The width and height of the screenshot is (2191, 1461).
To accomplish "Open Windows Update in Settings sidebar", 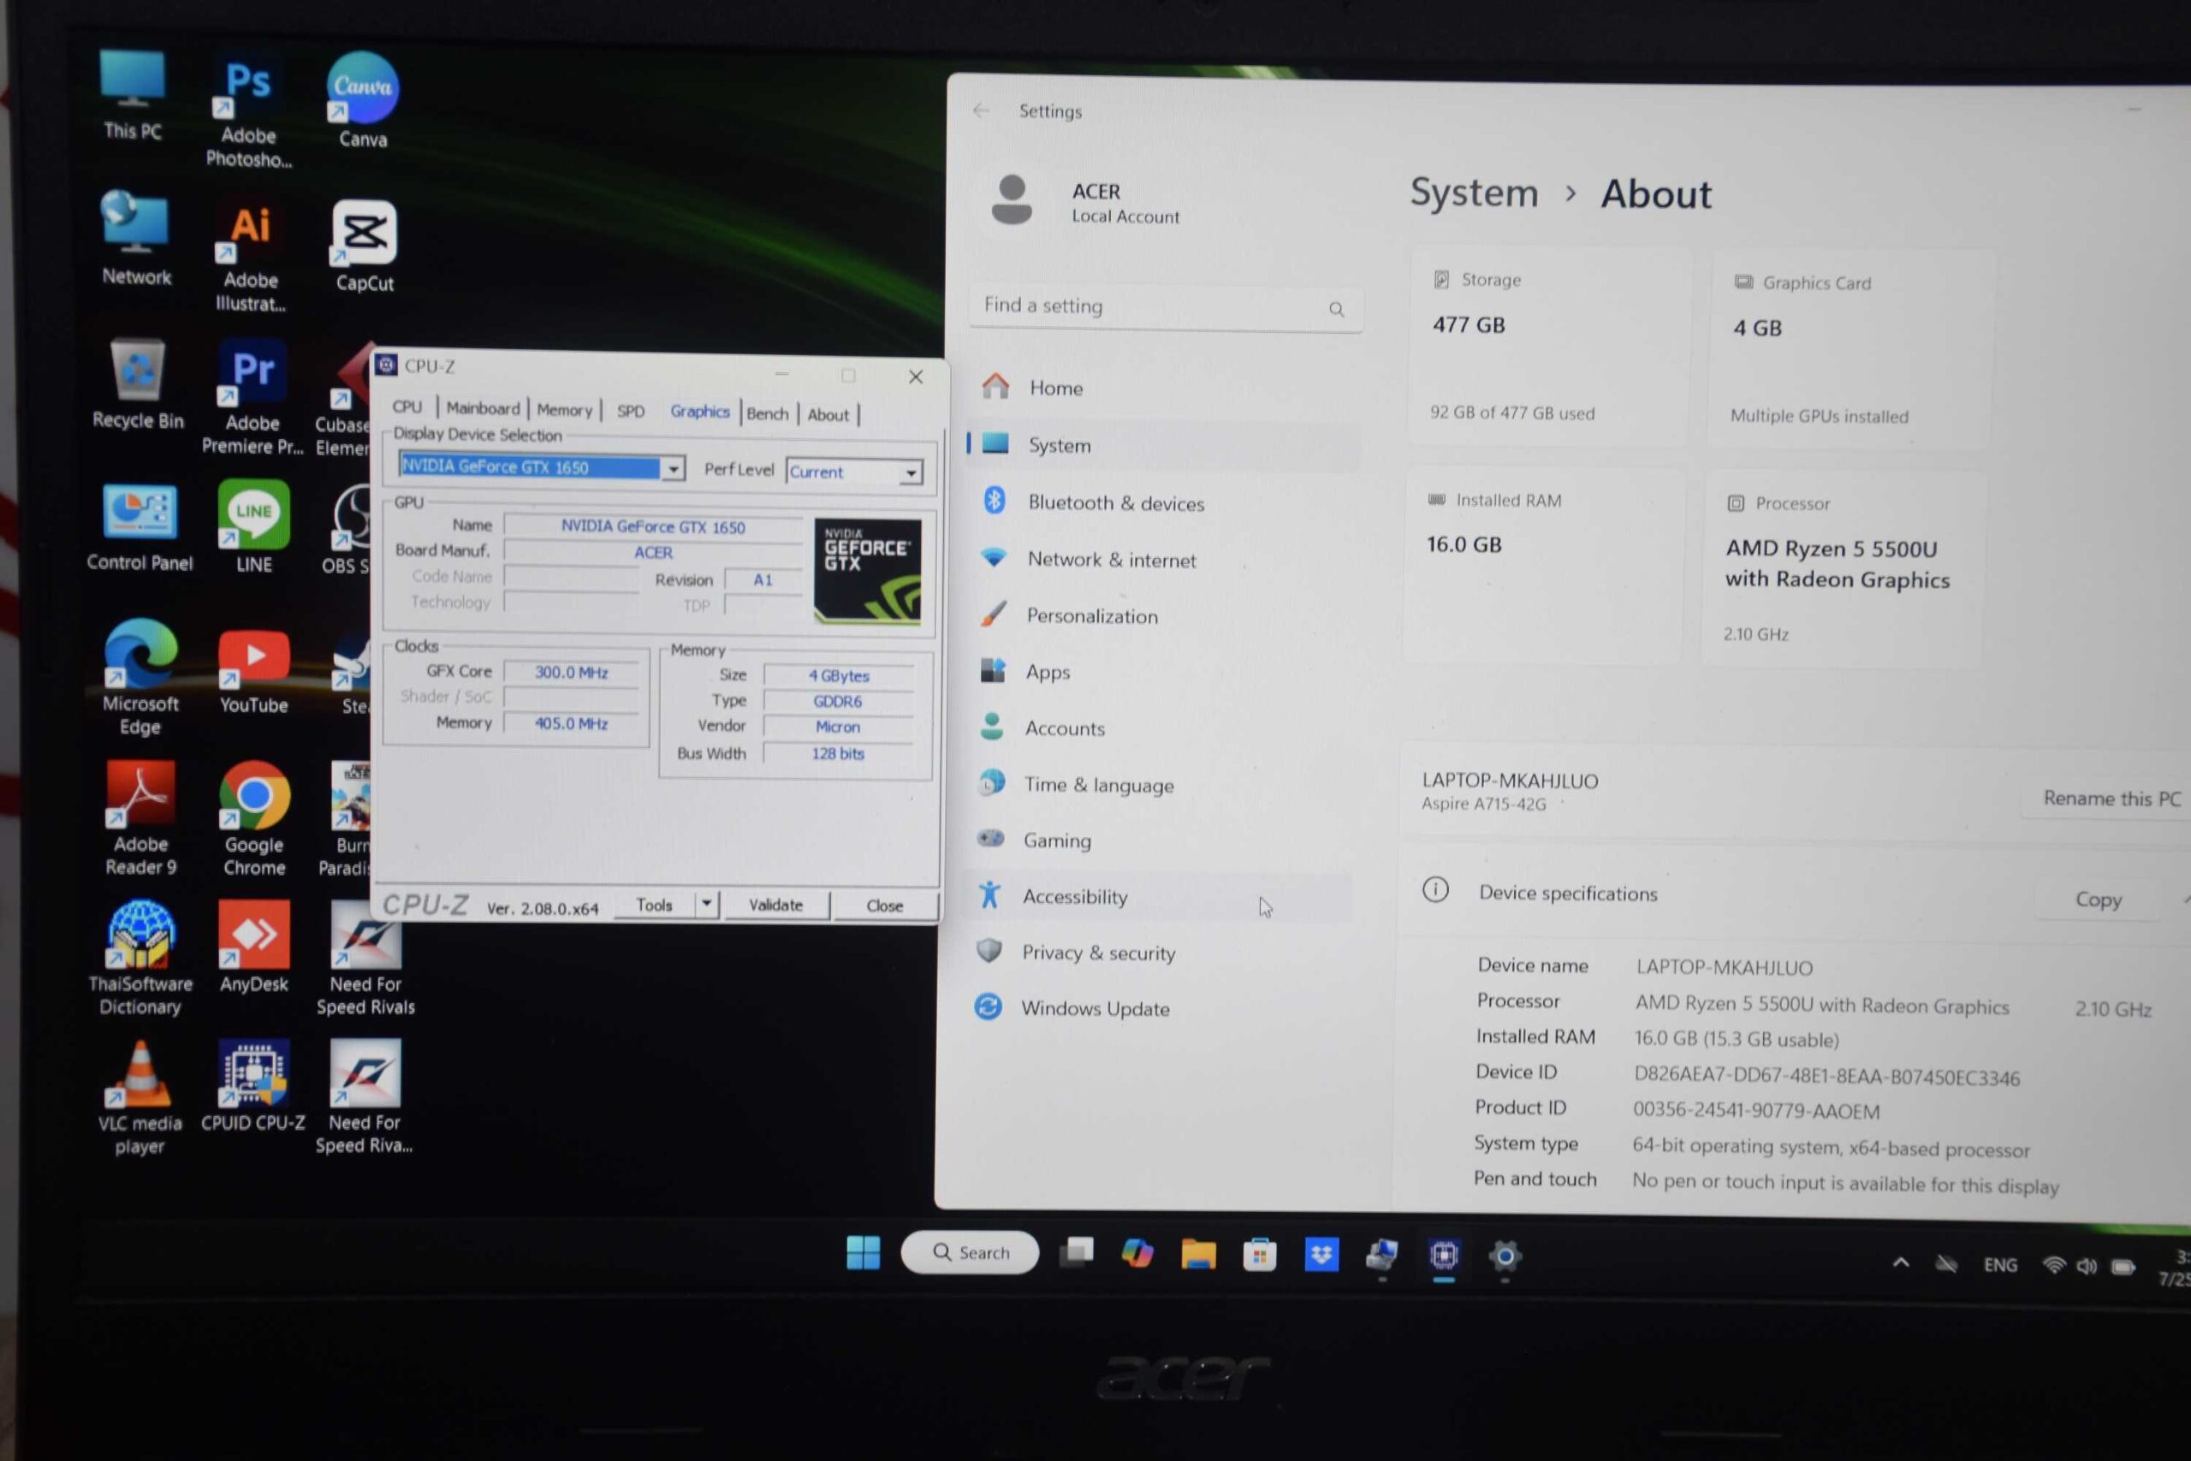I will [x=1155, y=1008].
